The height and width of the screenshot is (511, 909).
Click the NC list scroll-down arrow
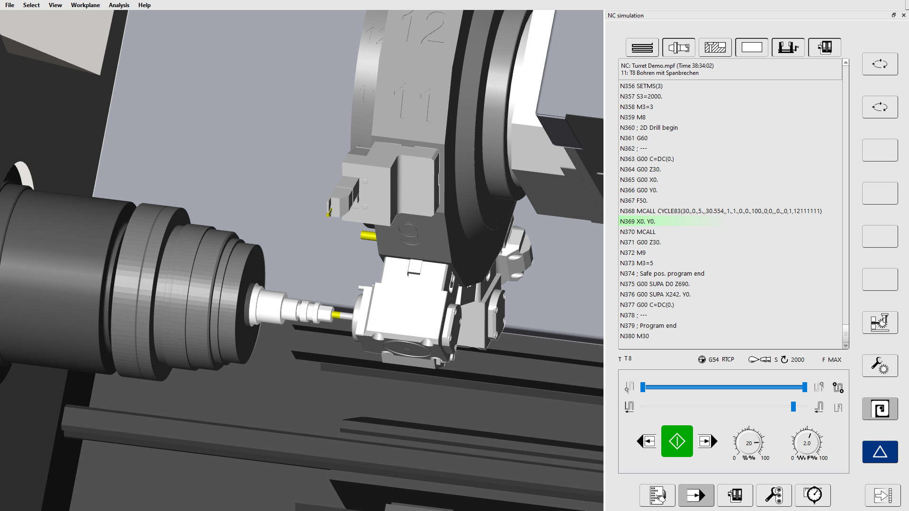pos(846,346)
